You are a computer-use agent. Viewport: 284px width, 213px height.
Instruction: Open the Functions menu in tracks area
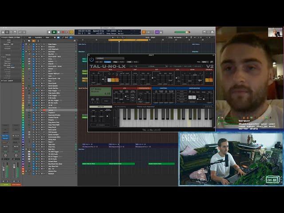point(38,37)
